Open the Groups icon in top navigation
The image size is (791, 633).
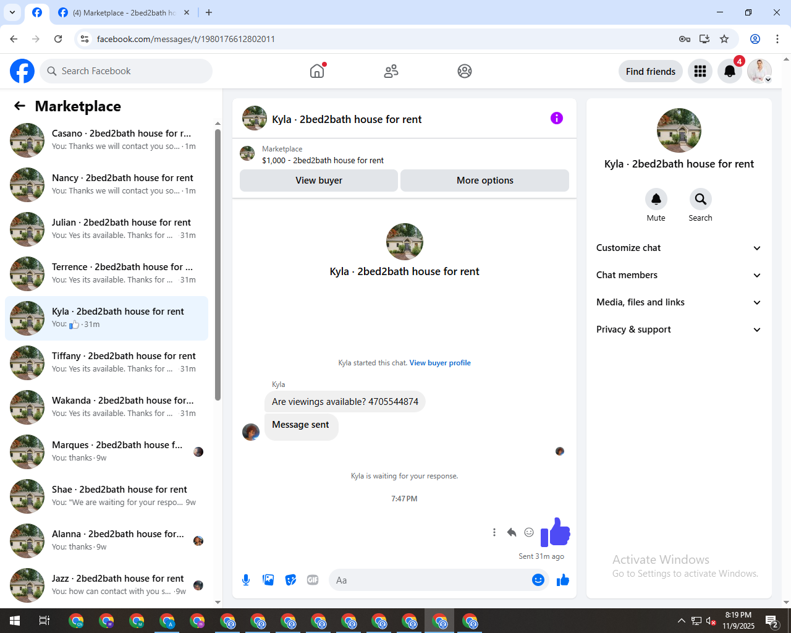tap(465, 71)
